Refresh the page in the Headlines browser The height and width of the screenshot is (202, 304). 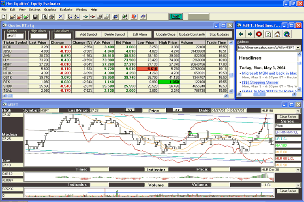(x=268, y=34)
